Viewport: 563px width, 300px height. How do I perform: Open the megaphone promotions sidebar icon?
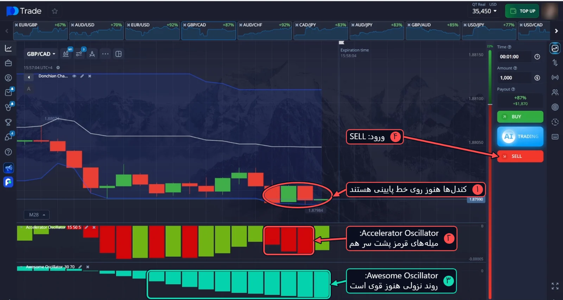click(x=8, y=168)
